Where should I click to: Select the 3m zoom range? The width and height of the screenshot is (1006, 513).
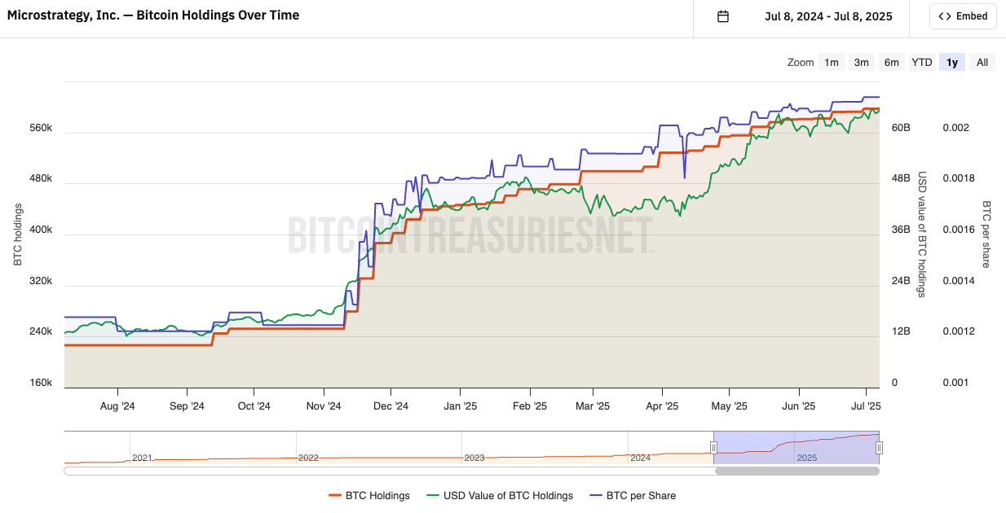(861, 63)
